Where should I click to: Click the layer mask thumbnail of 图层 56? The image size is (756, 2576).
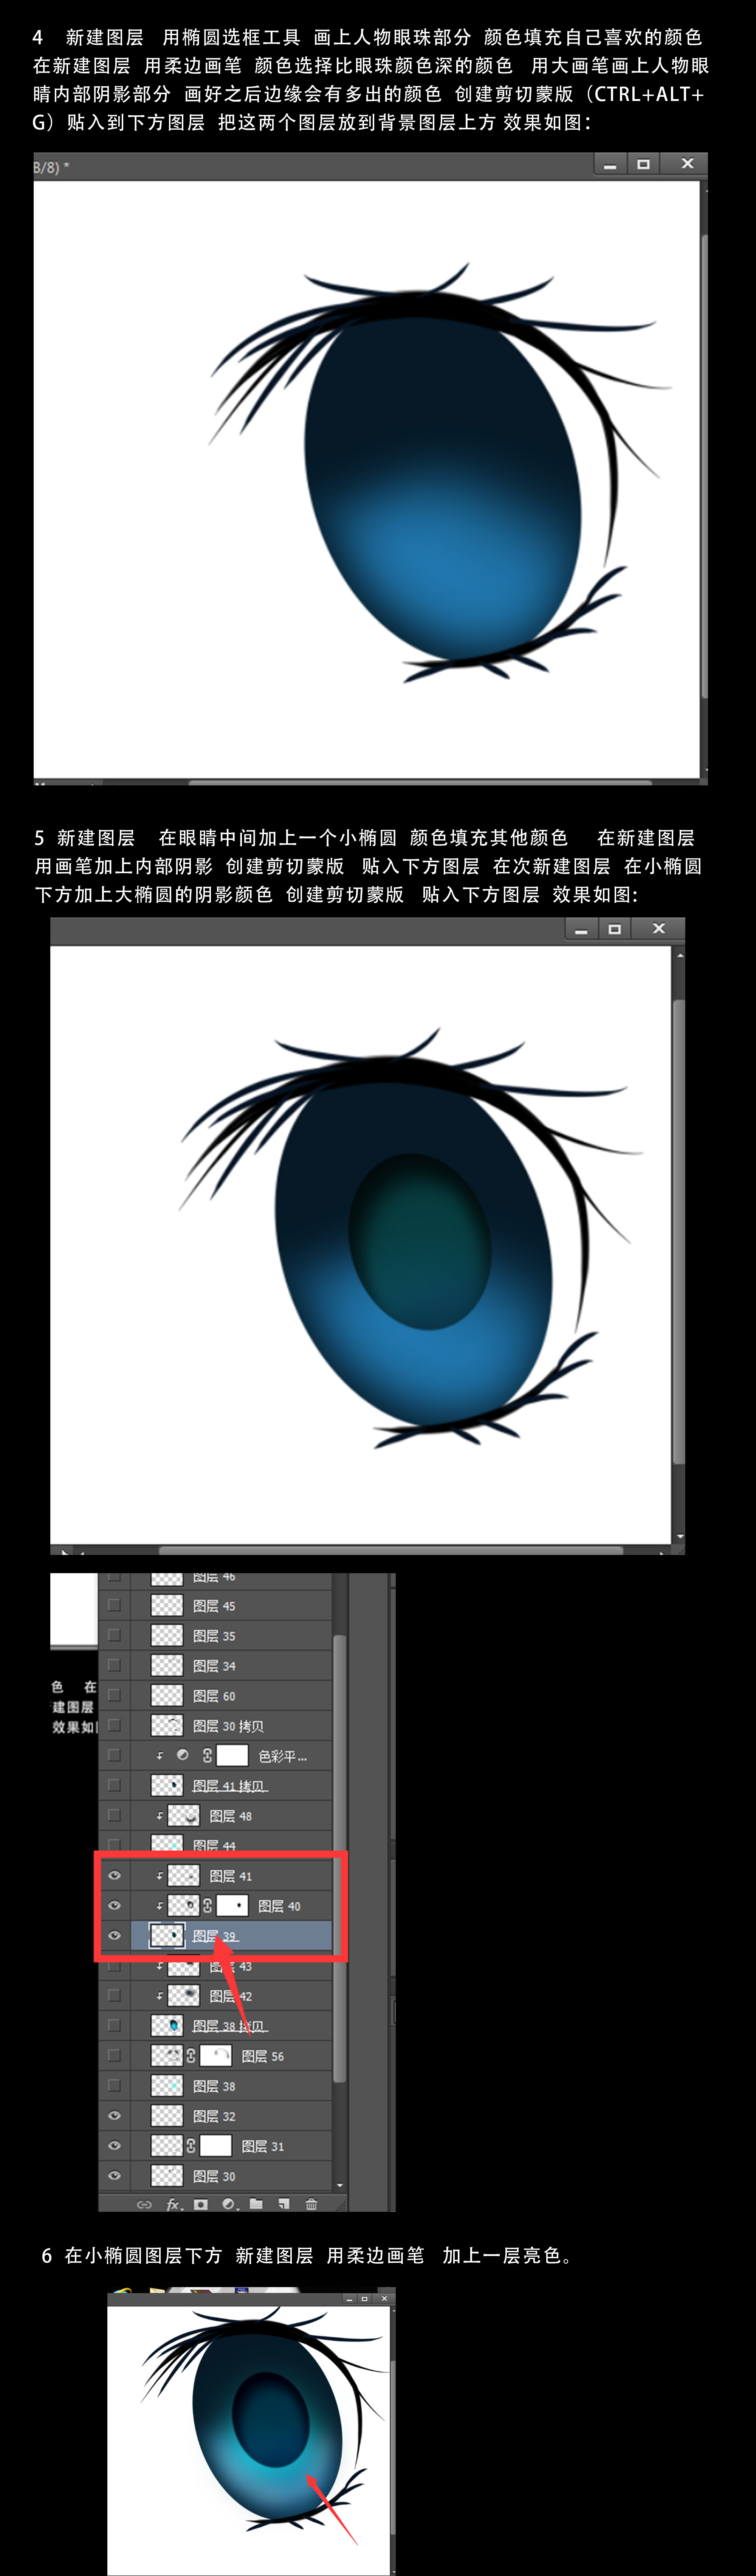(x=215, y=2056)
